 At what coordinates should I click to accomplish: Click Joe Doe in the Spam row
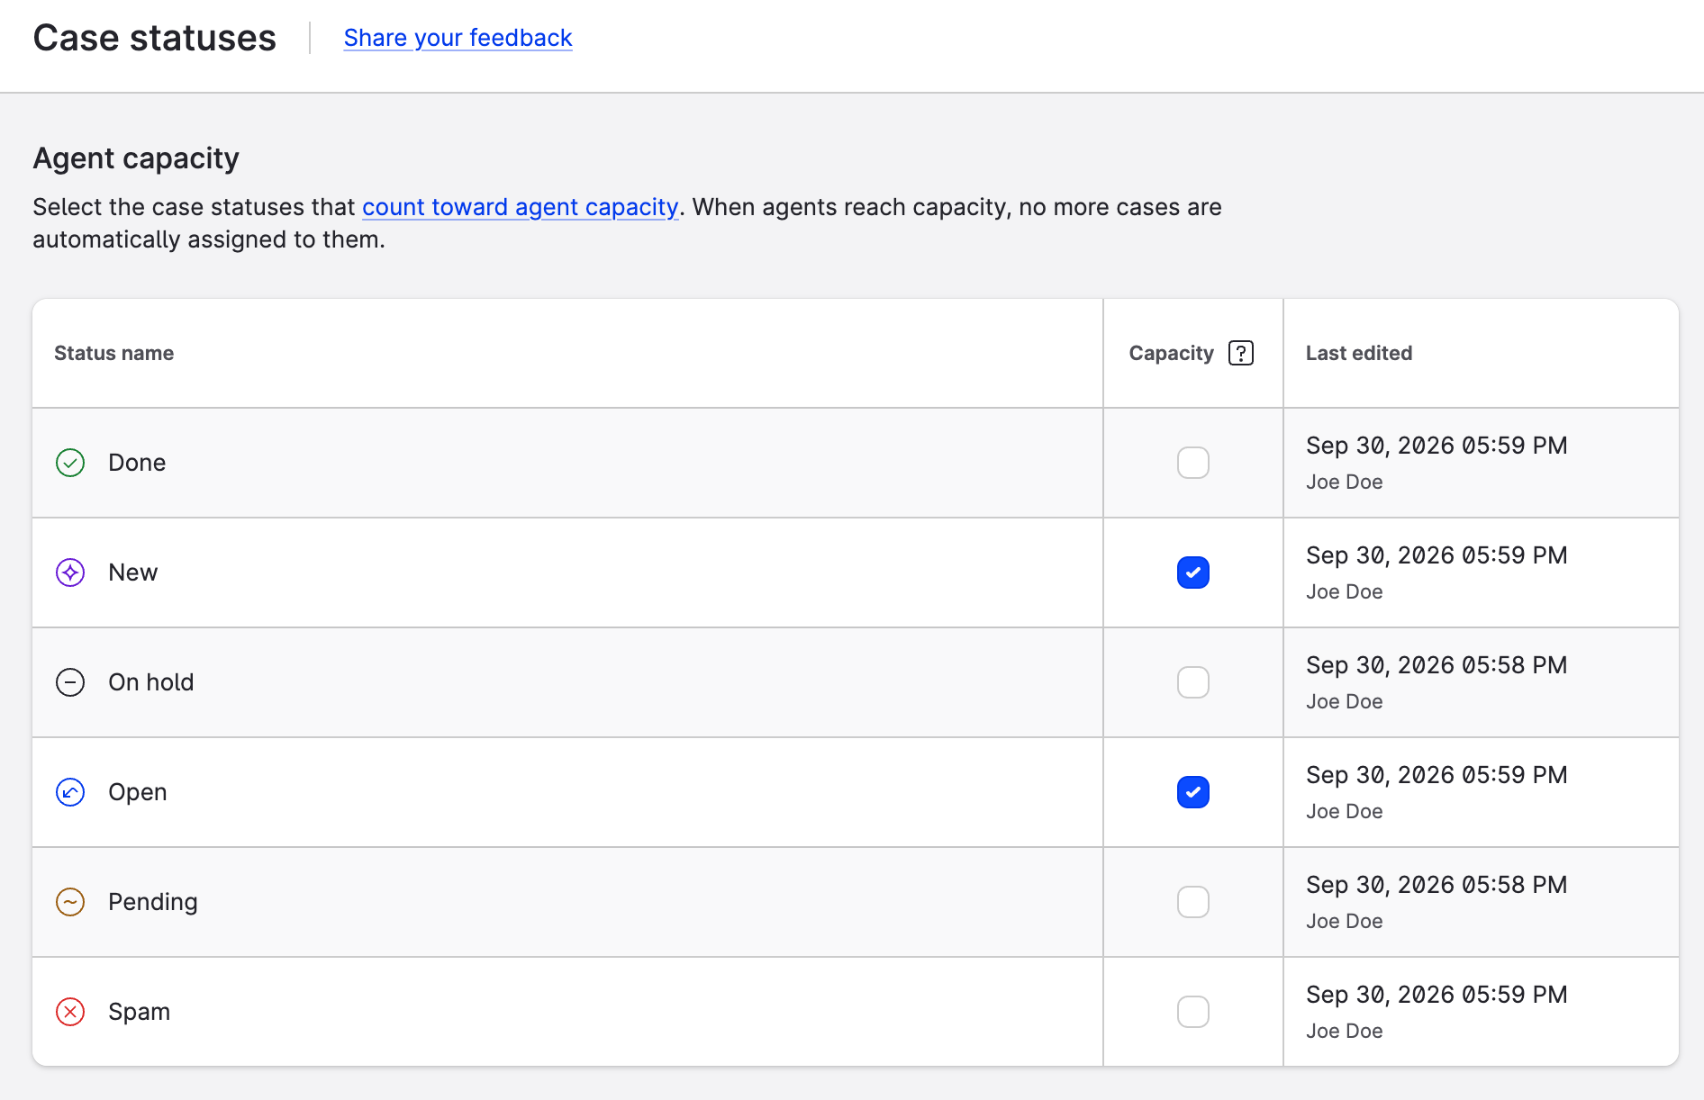(1345, 1032)
